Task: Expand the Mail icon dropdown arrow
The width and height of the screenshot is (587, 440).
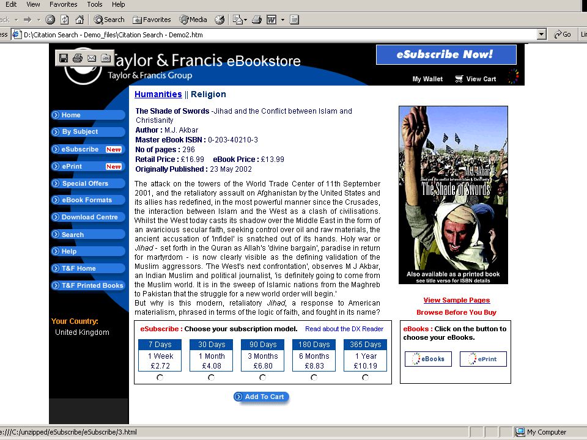Action: pyautogui.click(x=246, y=20)
